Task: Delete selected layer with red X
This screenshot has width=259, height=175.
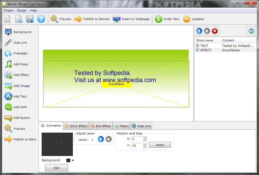Action: [x=214, y=31]
